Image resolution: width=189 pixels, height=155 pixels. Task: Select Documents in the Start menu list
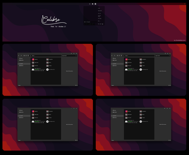[x=100, y=11]
